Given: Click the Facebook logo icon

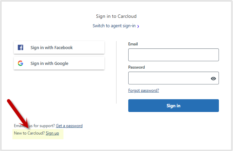Looking at the screenshot, I should point(20,47).
